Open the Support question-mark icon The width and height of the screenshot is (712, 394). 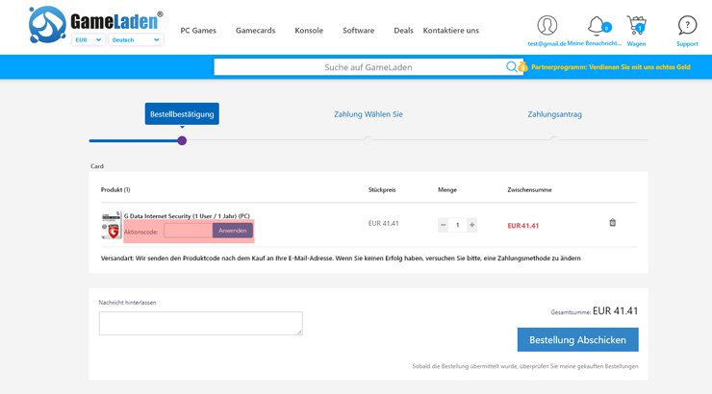[687, 25]
